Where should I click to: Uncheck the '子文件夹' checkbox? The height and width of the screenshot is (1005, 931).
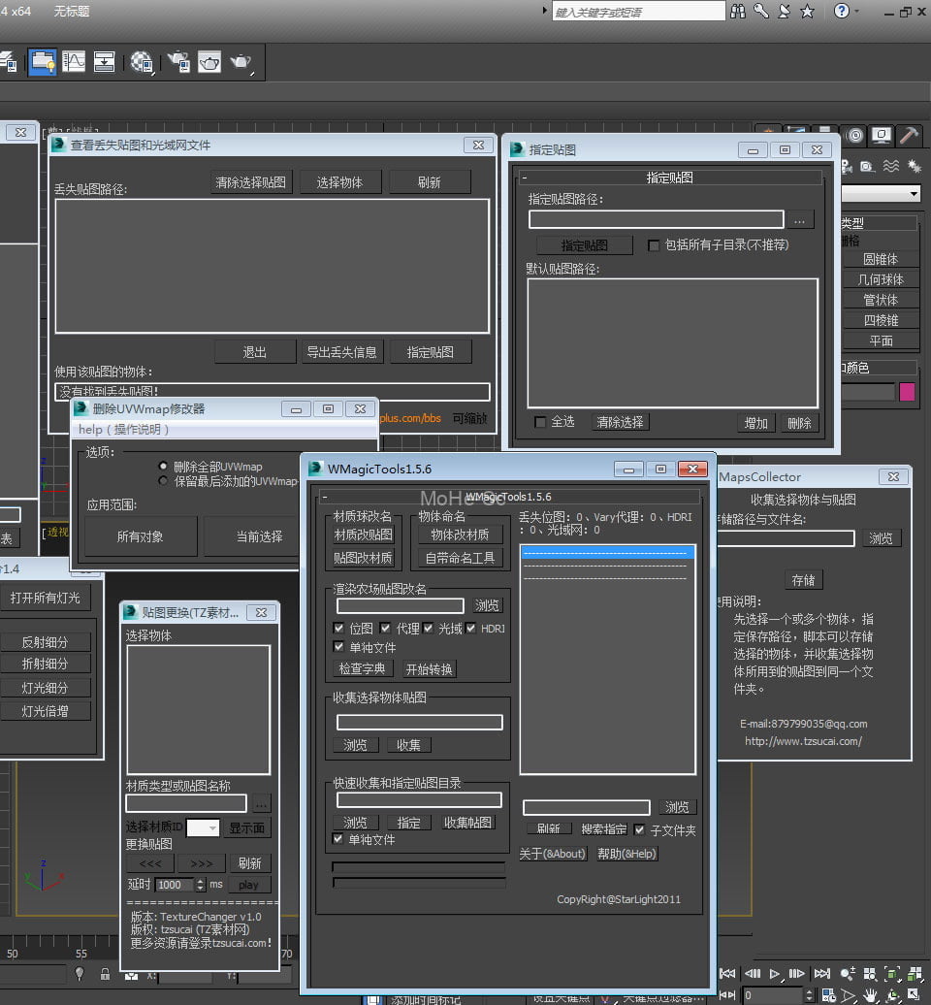click(639, 829)
